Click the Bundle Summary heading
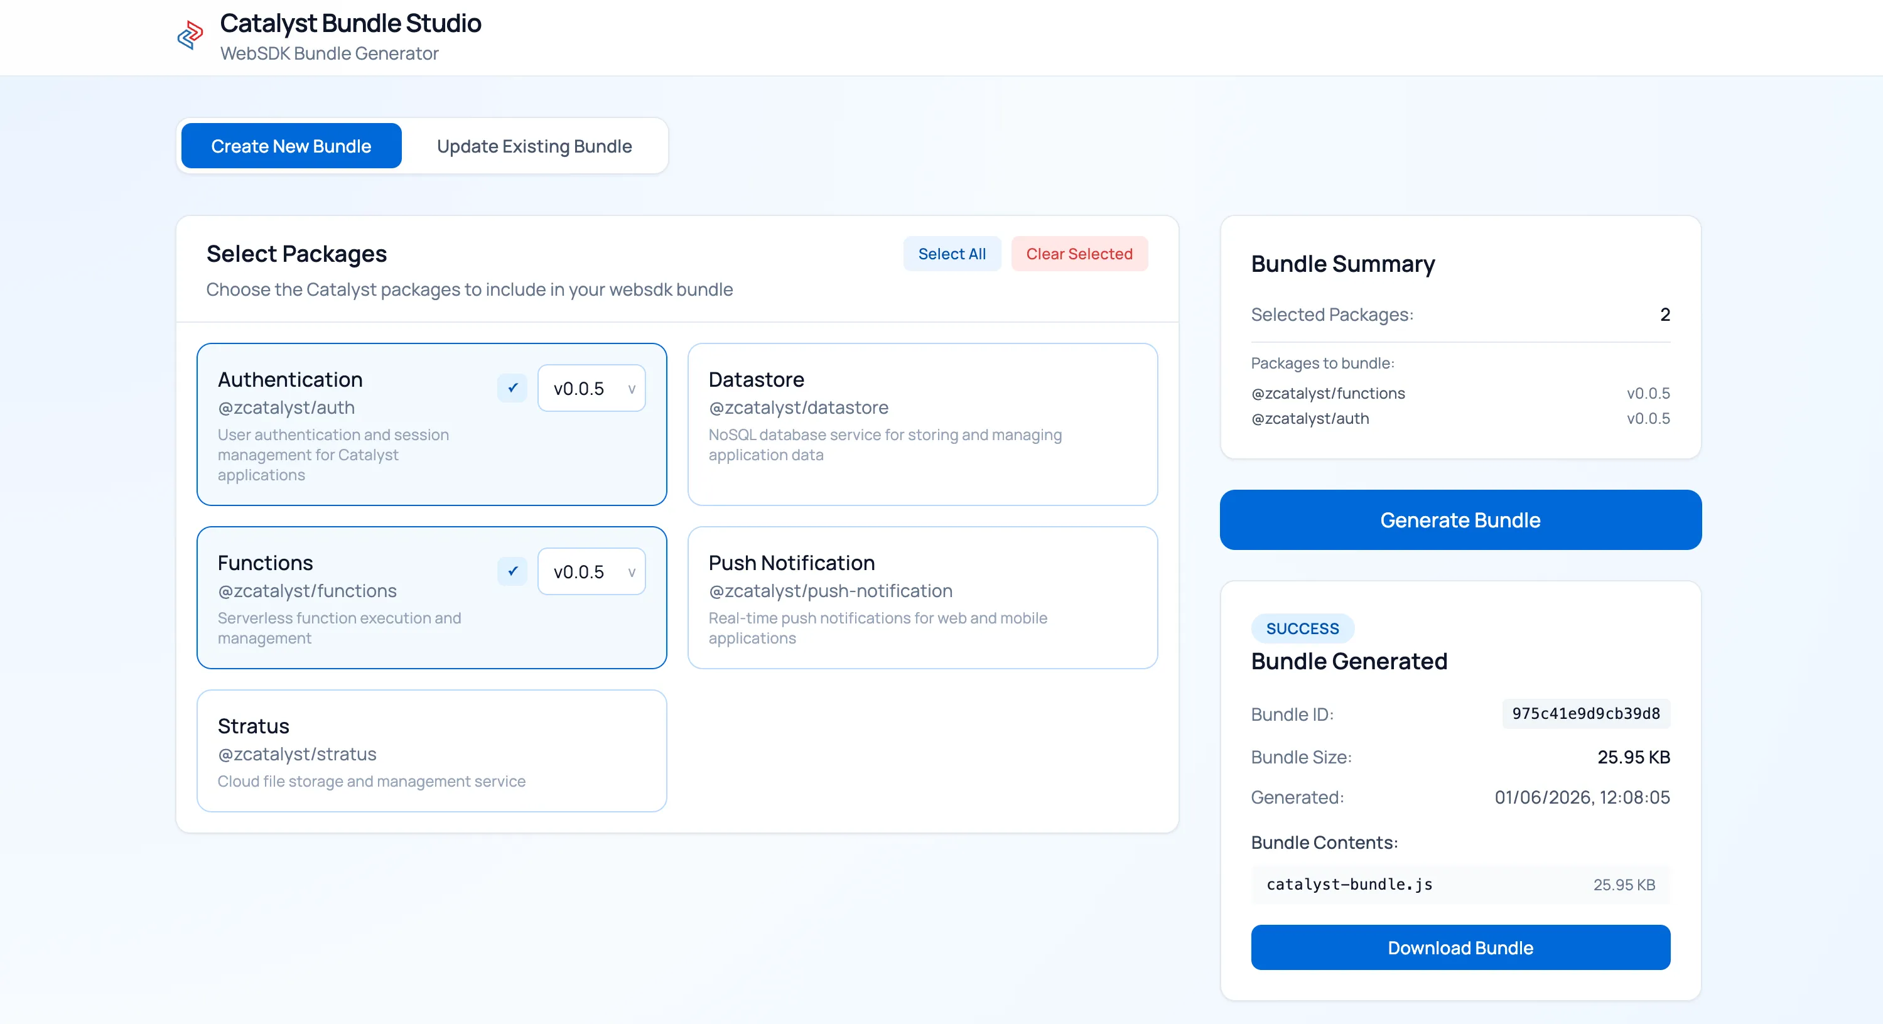1883x1024 pixels. click(x=1343, y=264)
